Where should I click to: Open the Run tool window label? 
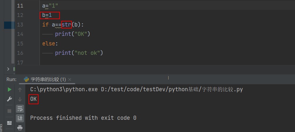pos(11,79)
